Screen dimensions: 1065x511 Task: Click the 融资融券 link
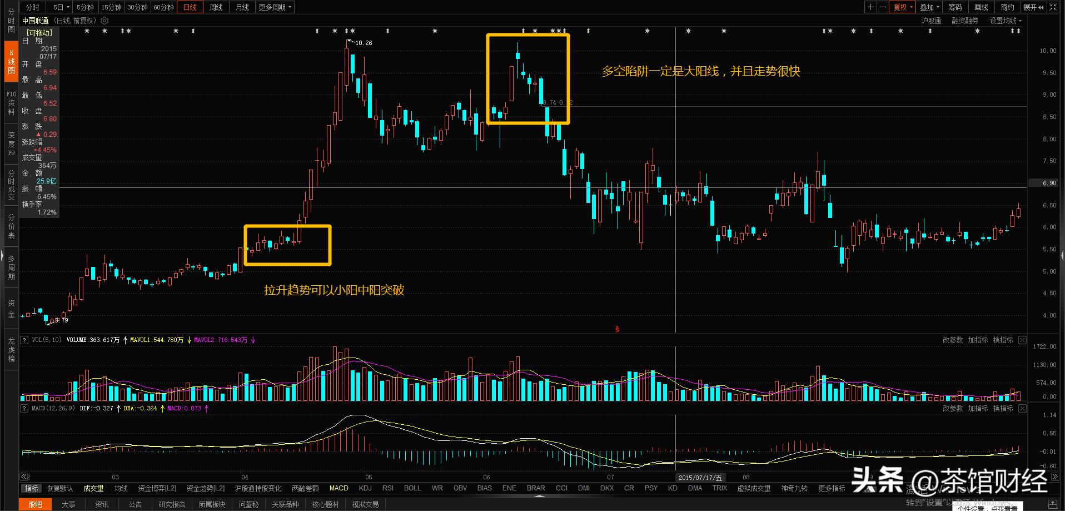coord(965,21)
